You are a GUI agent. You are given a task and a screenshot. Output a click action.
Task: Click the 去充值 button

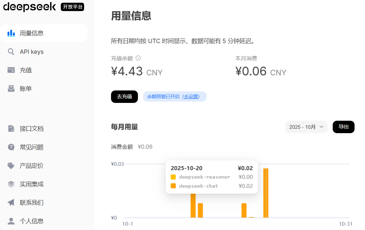pos(124,97)
